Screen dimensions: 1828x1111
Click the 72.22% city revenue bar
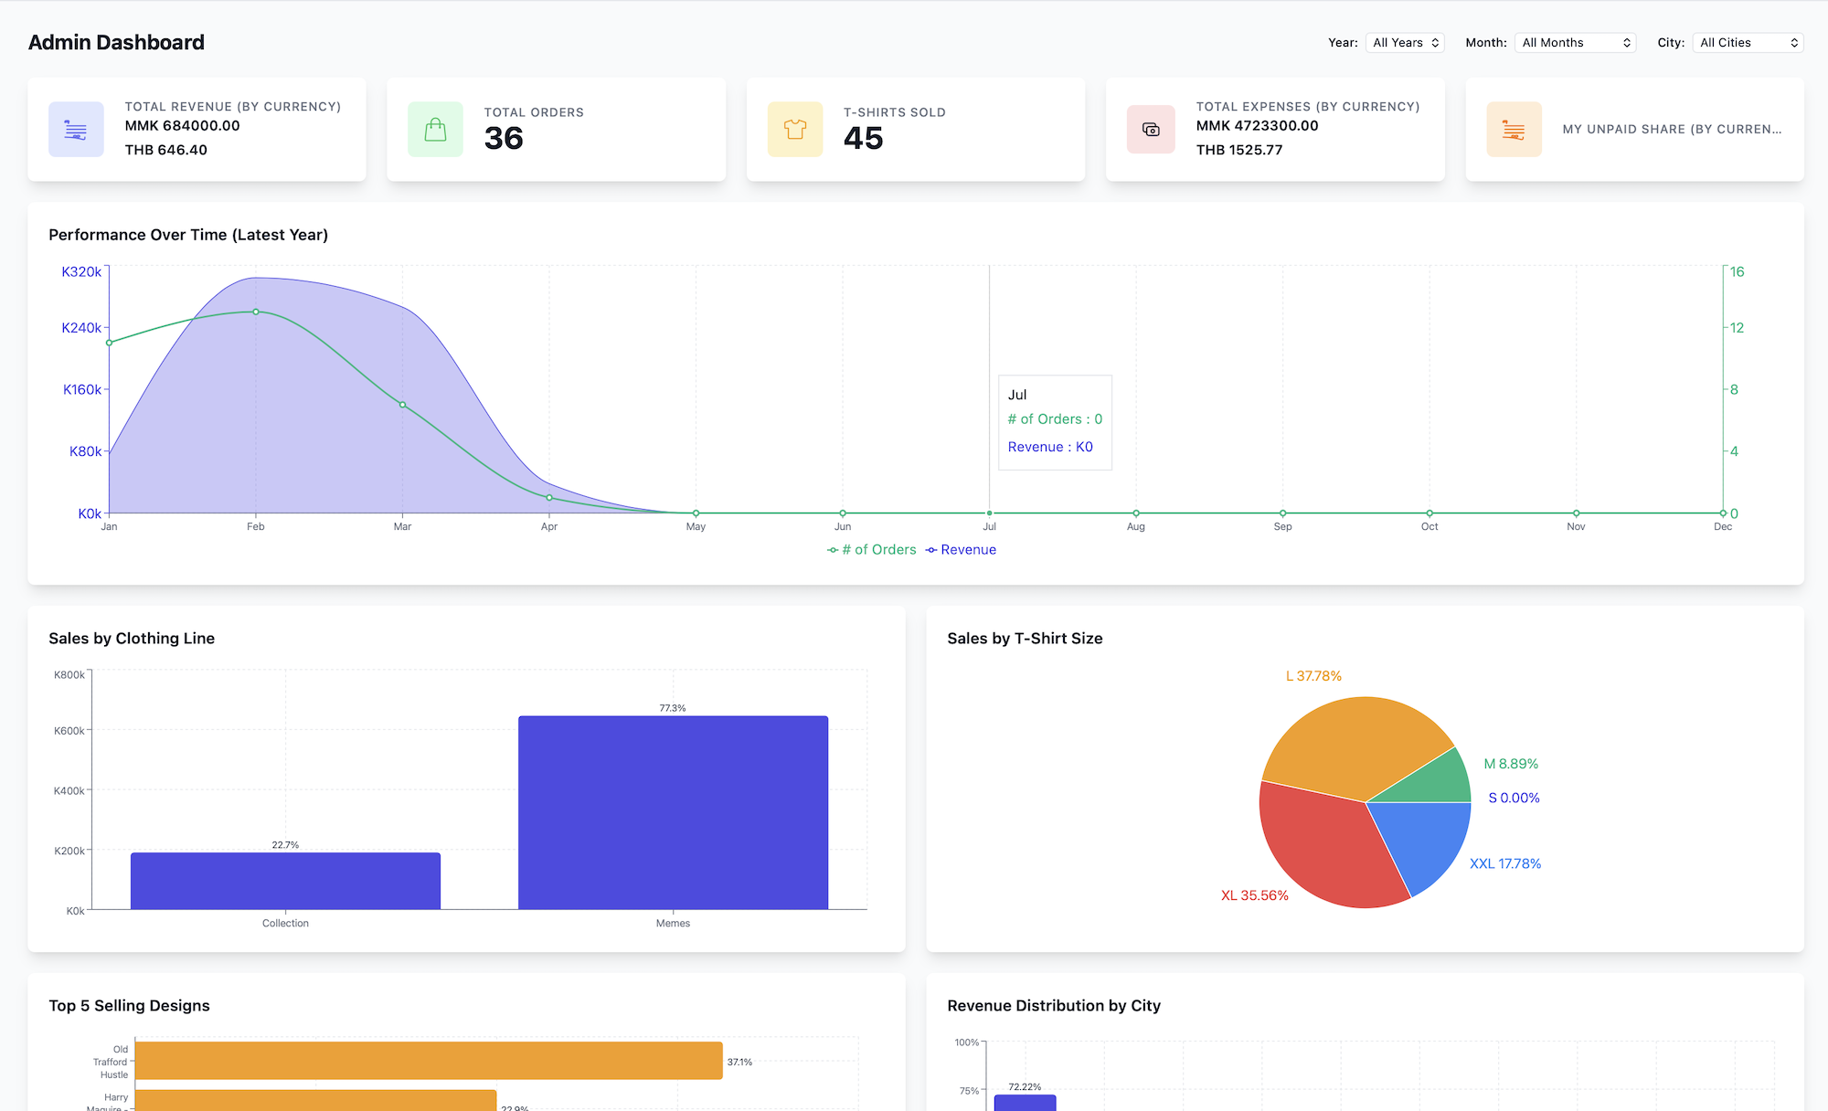click(x=1025, y=1103)
